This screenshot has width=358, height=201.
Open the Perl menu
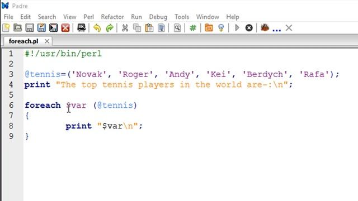(x=88, y=17)
